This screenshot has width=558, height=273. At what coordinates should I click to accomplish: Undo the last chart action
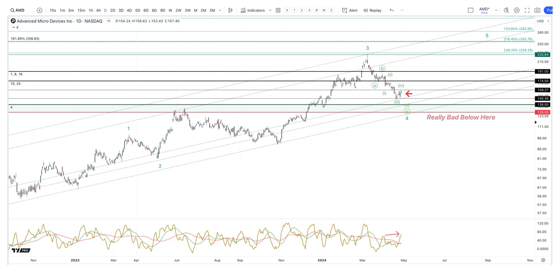[392, 10]
